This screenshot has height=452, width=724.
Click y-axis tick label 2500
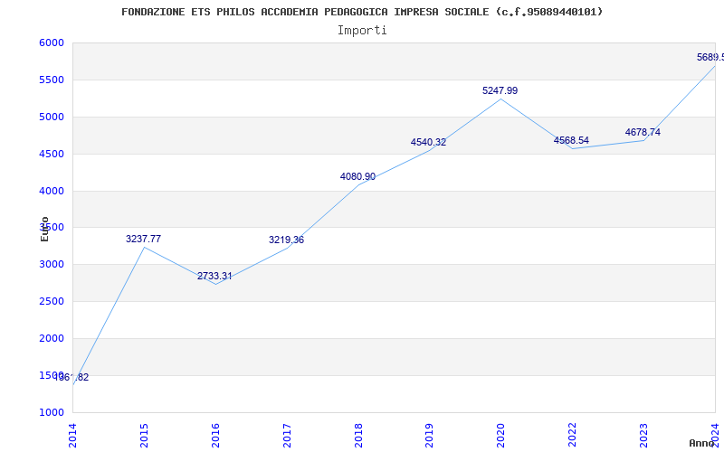click(x=52, y=301)
